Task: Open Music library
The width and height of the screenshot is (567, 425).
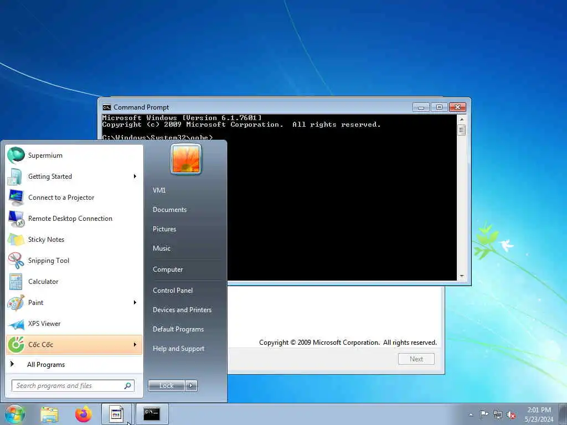Action: click(162, 248)
